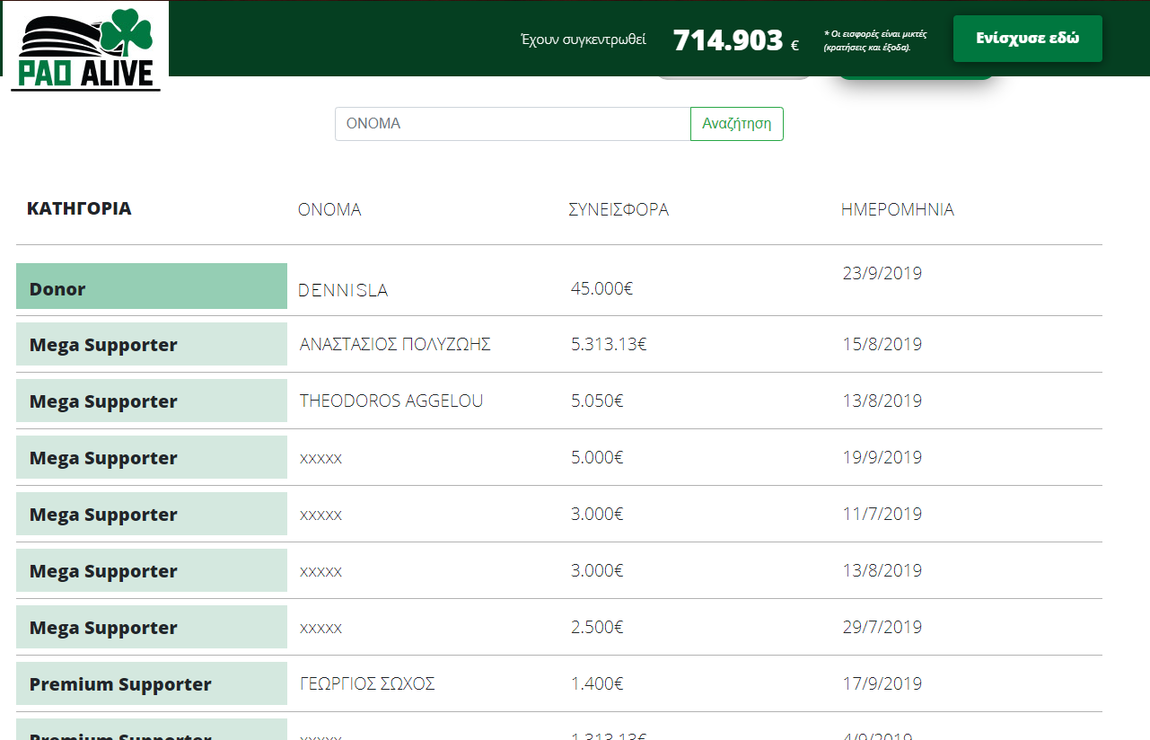The width and height of the screenshot is (1150, 740).
Task: Click the Αναζήτηση search button
Action: 736,124
